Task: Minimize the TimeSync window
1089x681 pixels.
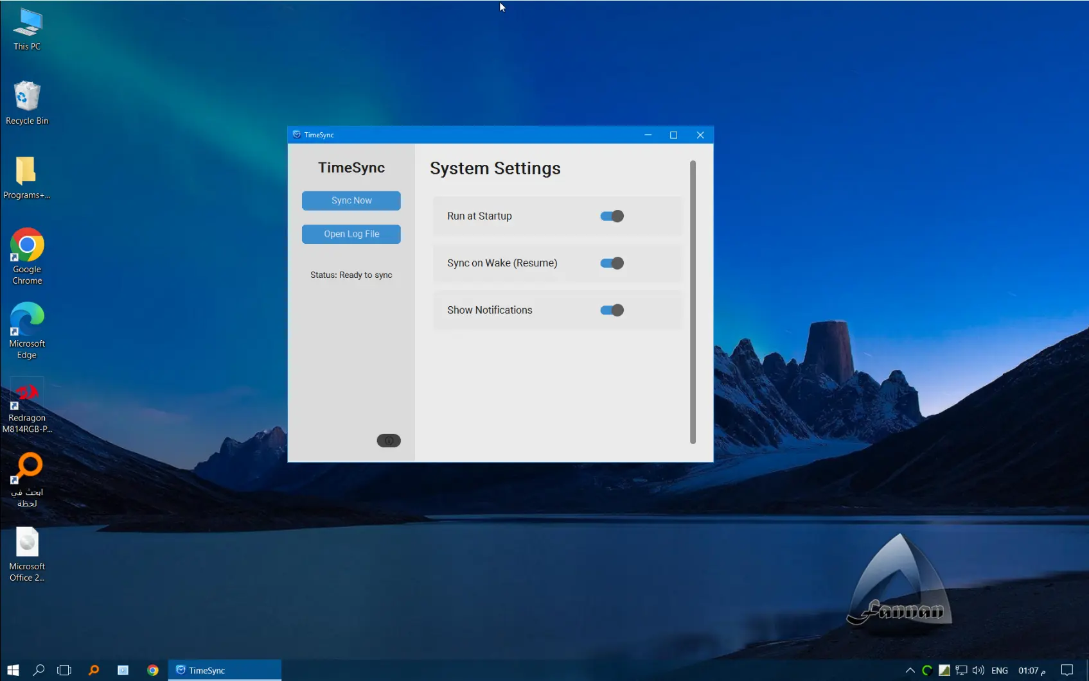Action: pyautogui.click(x=648, y=135)
